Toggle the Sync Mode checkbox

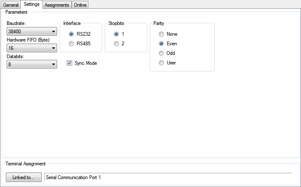click(82, 63)
